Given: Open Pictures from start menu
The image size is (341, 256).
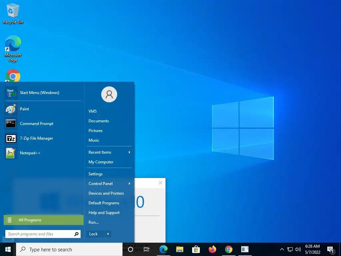Looking at the screenshot, I should pos(96,131).
